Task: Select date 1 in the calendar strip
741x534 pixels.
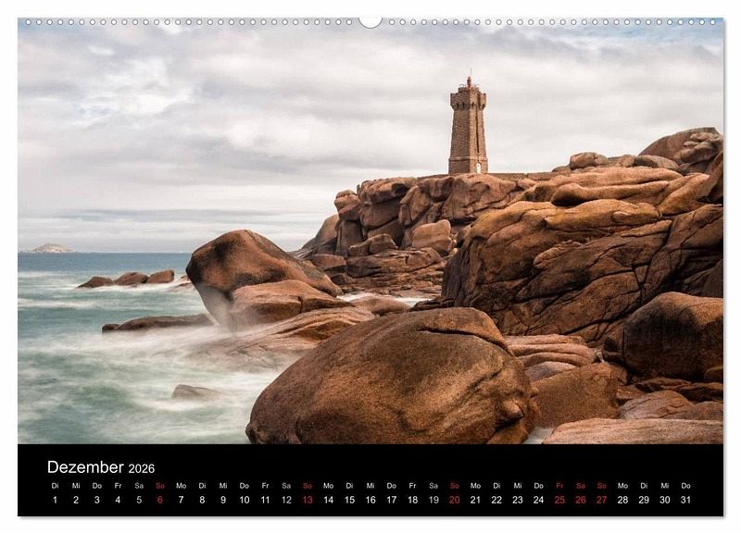Action: 55,500
